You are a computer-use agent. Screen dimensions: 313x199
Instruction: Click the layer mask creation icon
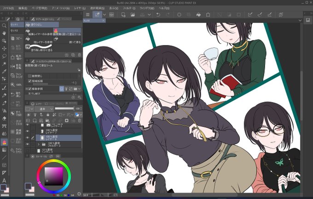[67, 120]
